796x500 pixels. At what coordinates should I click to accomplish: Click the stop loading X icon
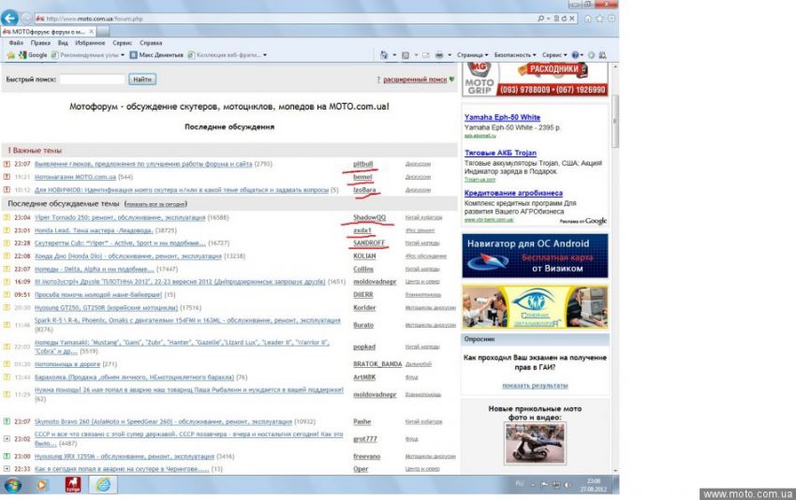572,19
